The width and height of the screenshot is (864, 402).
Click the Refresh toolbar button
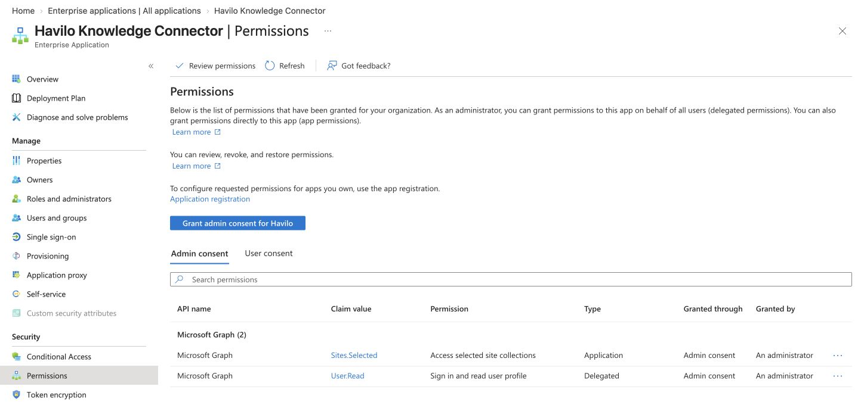[x=285, y=66]
